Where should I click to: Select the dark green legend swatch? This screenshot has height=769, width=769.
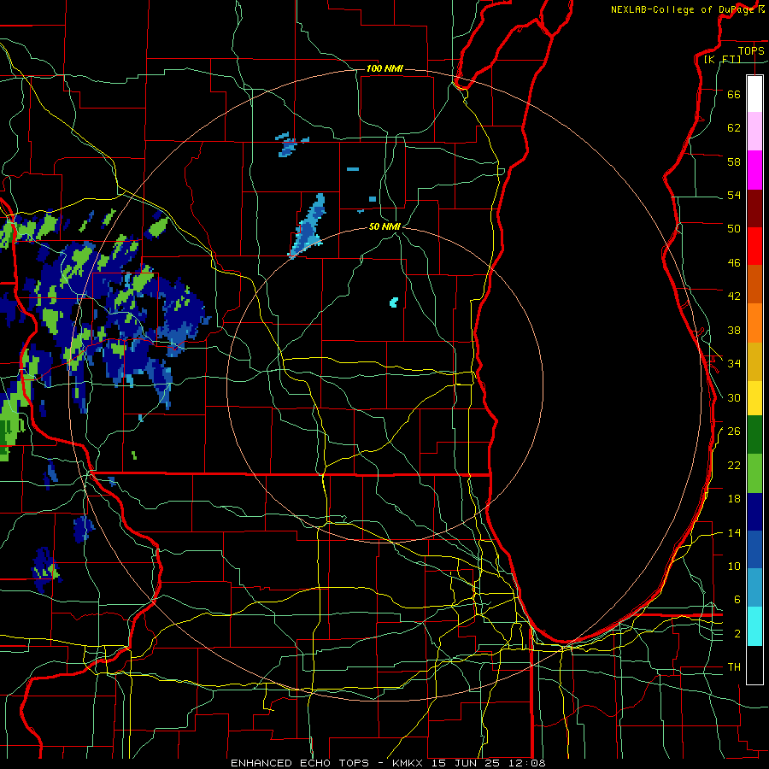tap(754, 435)
